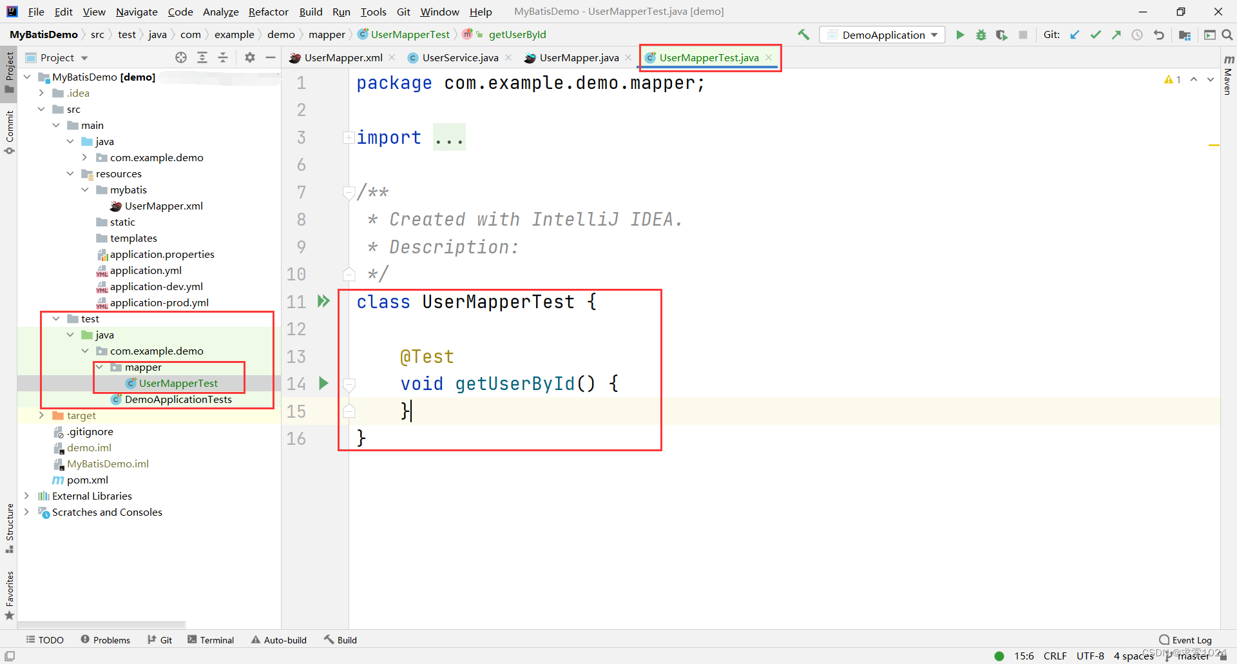The image size is (1237, 664).
Task: Close the UserMapperTest.java tab
Action: 769,57
